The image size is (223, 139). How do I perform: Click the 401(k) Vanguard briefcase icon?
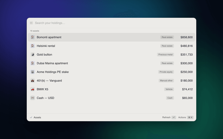pos(32,81)
